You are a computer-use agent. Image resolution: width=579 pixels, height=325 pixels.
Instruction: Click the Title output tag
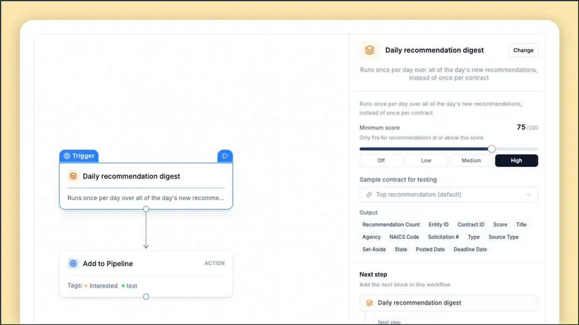[x=521, y=224]
